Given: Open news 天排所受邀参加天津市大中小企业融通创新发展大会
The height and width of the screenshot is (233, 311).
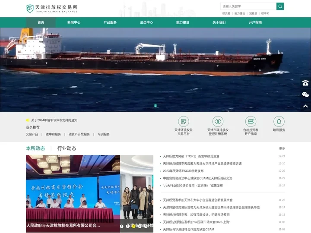Looking at the screenshot, I should [x=198, y=200].
